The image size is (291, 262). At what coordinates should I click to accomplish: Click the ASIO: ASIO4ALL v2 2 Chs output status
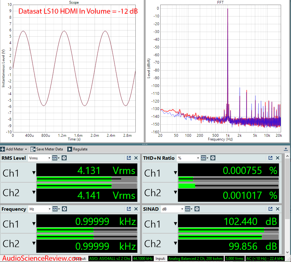point(110,259)
